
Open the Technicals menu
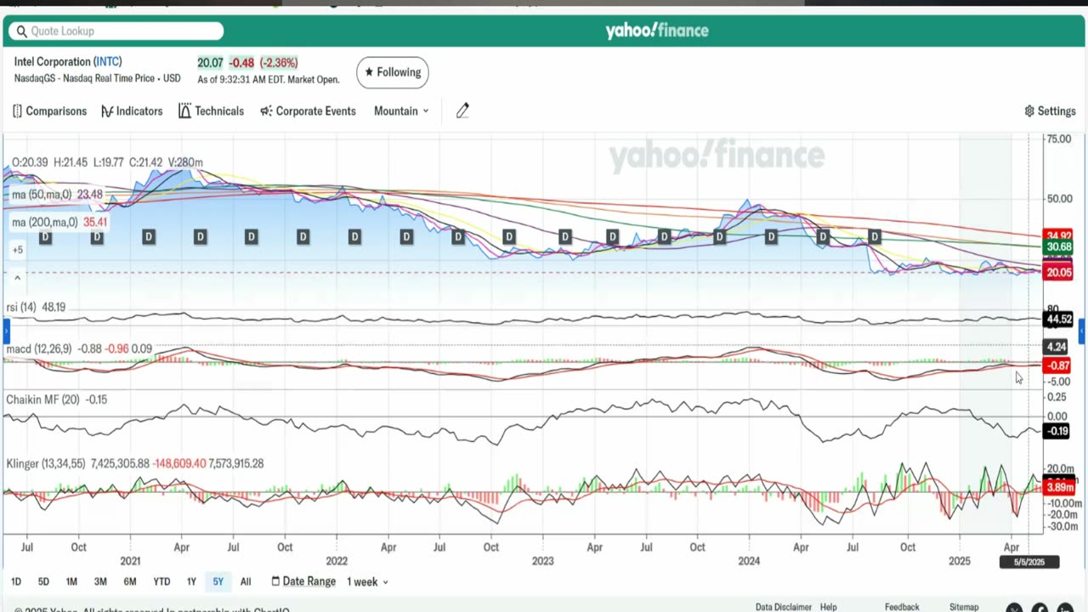211,111
